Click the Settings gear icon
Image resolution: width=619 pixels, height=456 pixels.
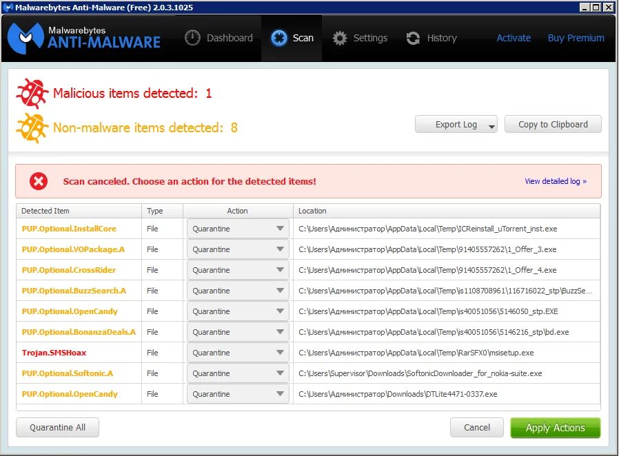tap(340, 38)
